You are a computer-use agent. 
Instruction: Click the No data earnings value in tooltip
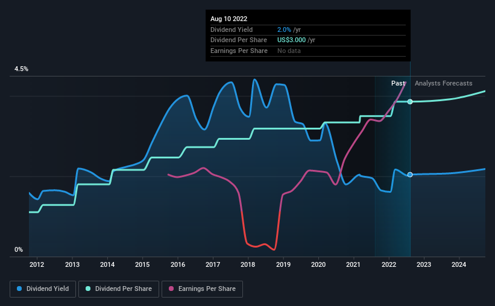289,51
